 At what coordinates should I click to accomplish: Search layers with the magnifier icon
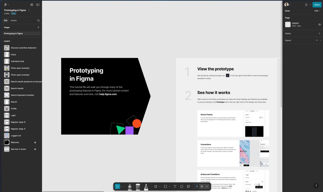tap(38, 20)
